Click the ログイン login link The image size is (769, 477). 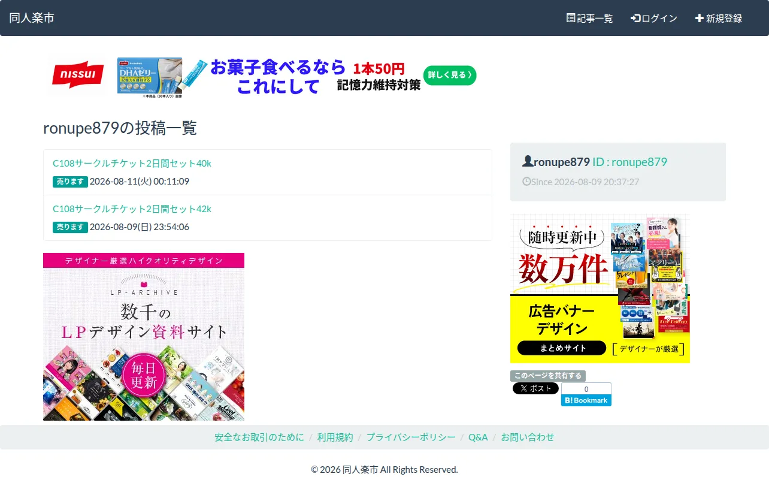[x=653, y=18]
